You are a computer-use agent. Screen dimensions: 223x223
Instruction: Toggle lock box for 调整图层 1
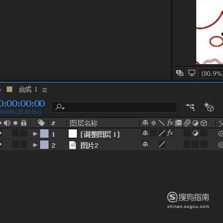point(23,133)
